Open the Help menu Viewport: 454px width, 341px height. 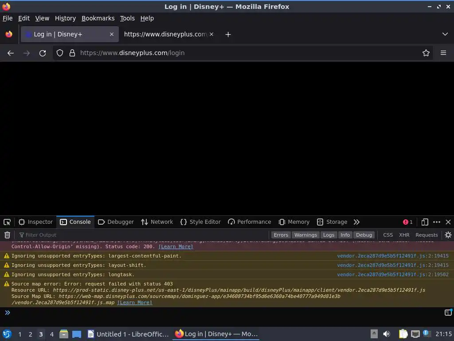click(x=147, y=18)
